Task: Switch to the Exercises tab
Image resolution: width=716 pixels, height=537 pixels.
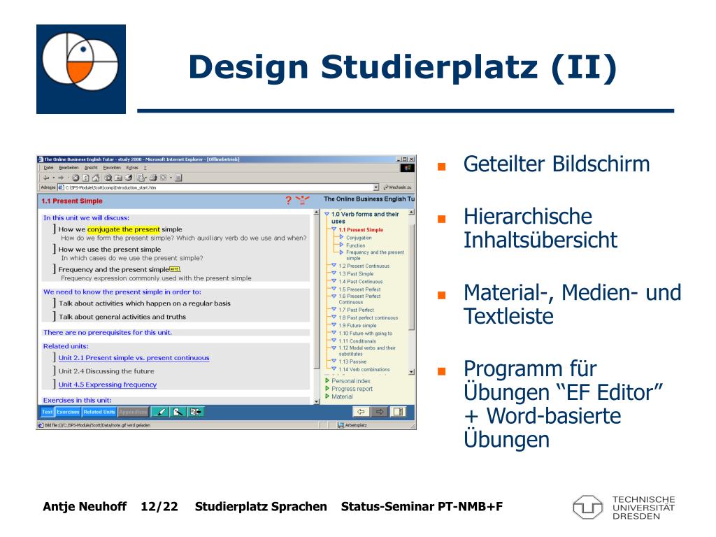Action: pos(68,412)
